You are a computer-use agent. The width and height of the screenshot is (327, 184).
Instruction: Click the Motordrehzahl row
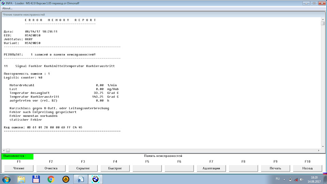coord(63,85)
